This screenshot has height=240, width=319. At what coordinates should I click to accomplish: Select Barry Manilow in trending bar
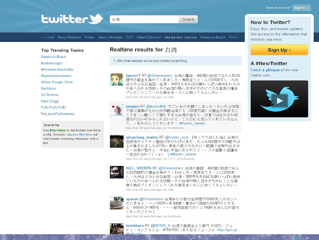coord(69,37)
